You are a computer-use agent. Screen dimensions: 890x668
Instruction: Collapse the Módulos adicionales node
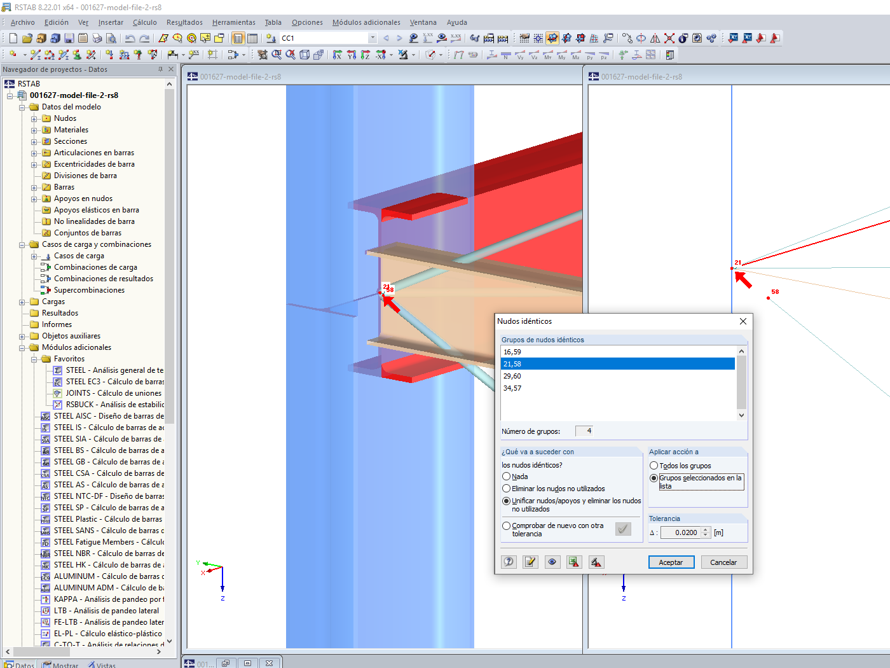[22, 348]
